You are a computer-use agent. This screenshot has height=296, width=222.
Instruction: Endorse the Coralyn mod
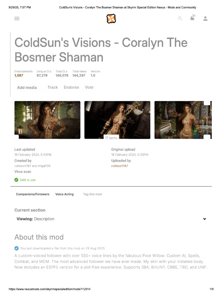71,87
